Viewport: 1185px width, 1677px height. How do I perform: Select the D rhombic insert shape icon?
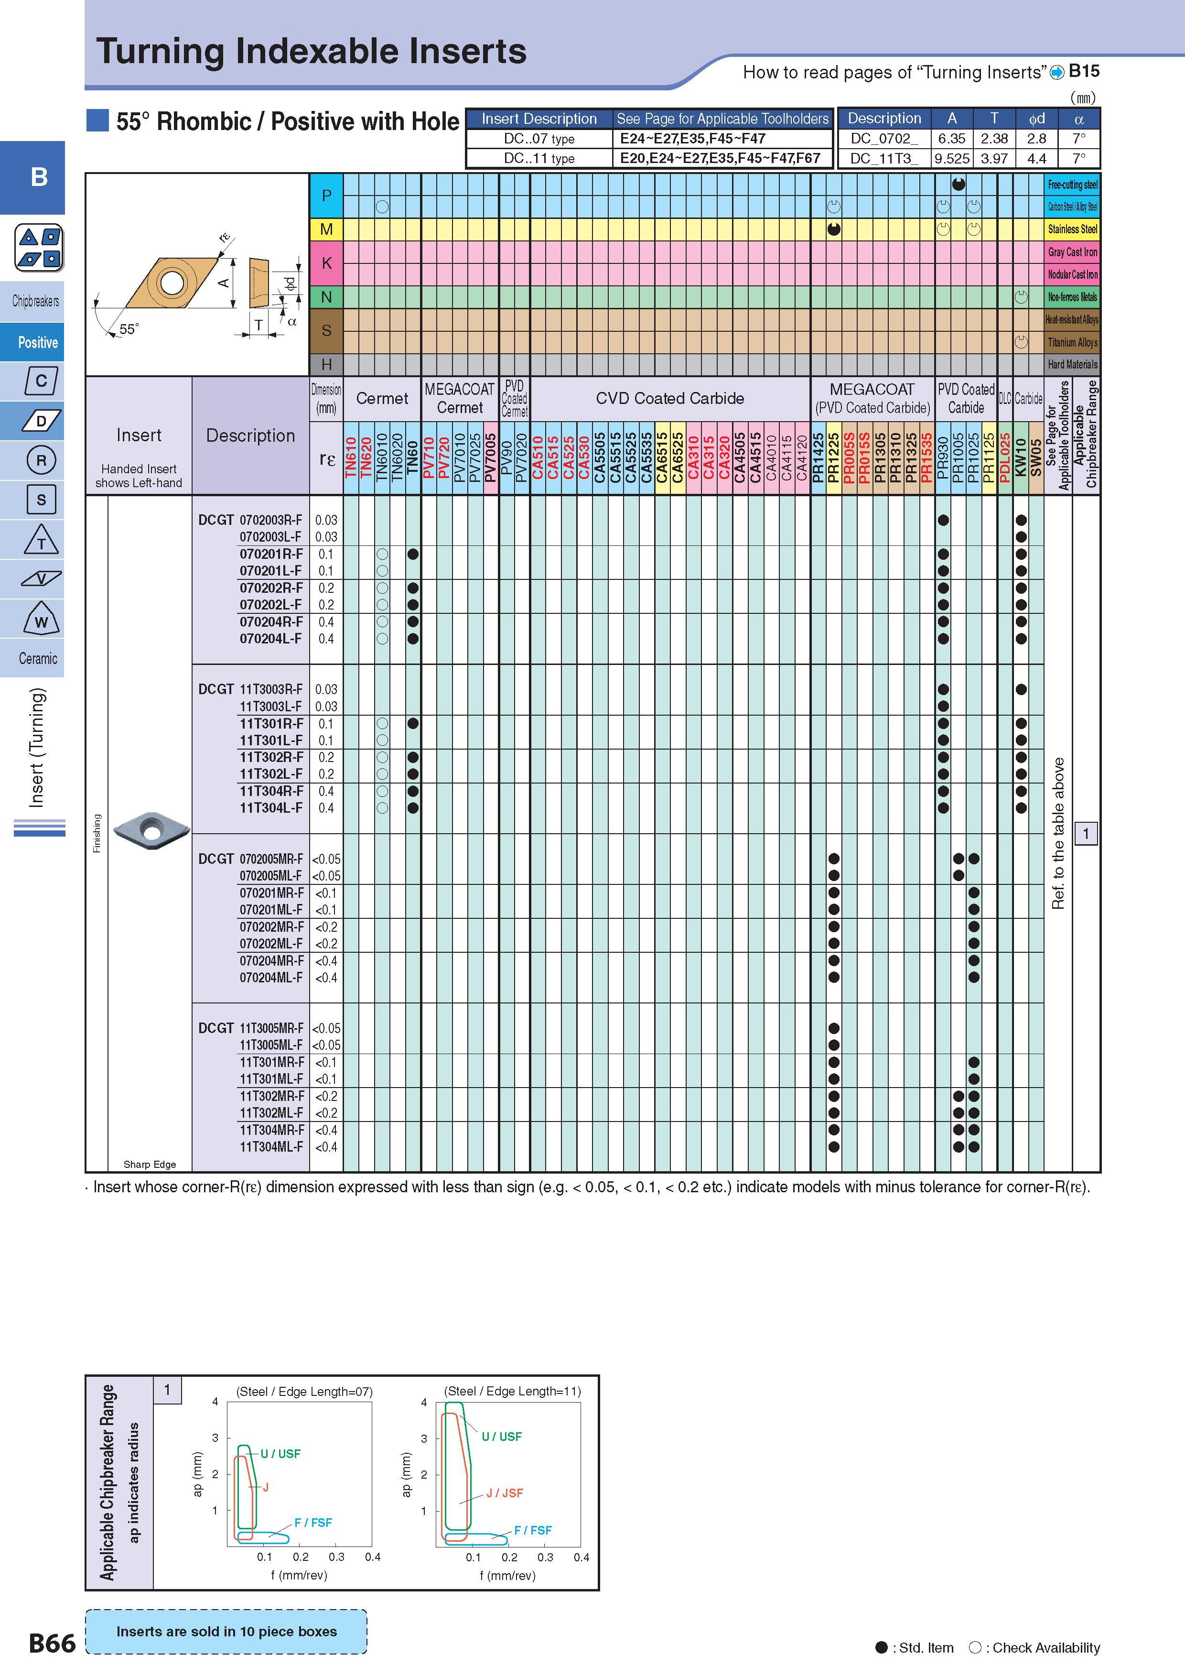(41, 421)
